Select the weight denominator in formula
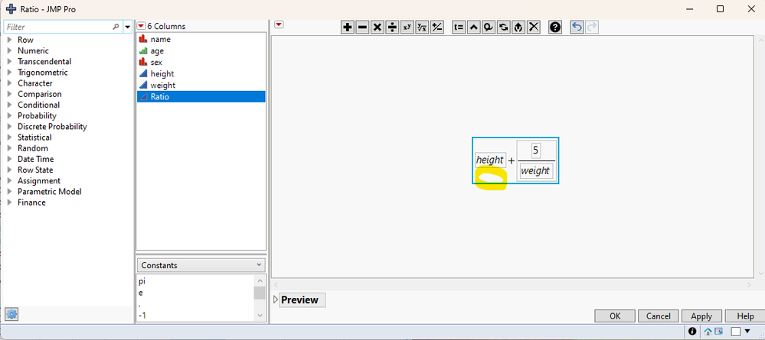This screenshot has width=765, height=340. pos(536,171)
